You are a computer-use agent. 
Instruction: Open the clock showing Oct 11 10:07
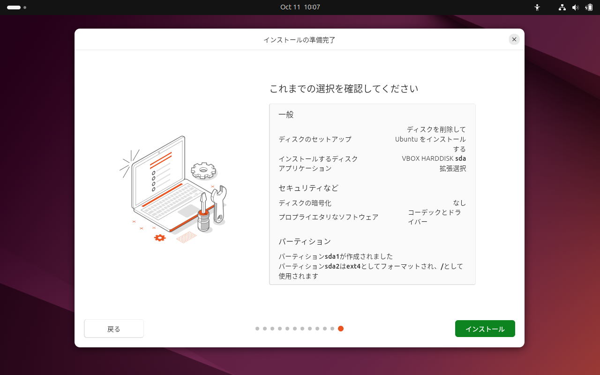tap(300, 7)
